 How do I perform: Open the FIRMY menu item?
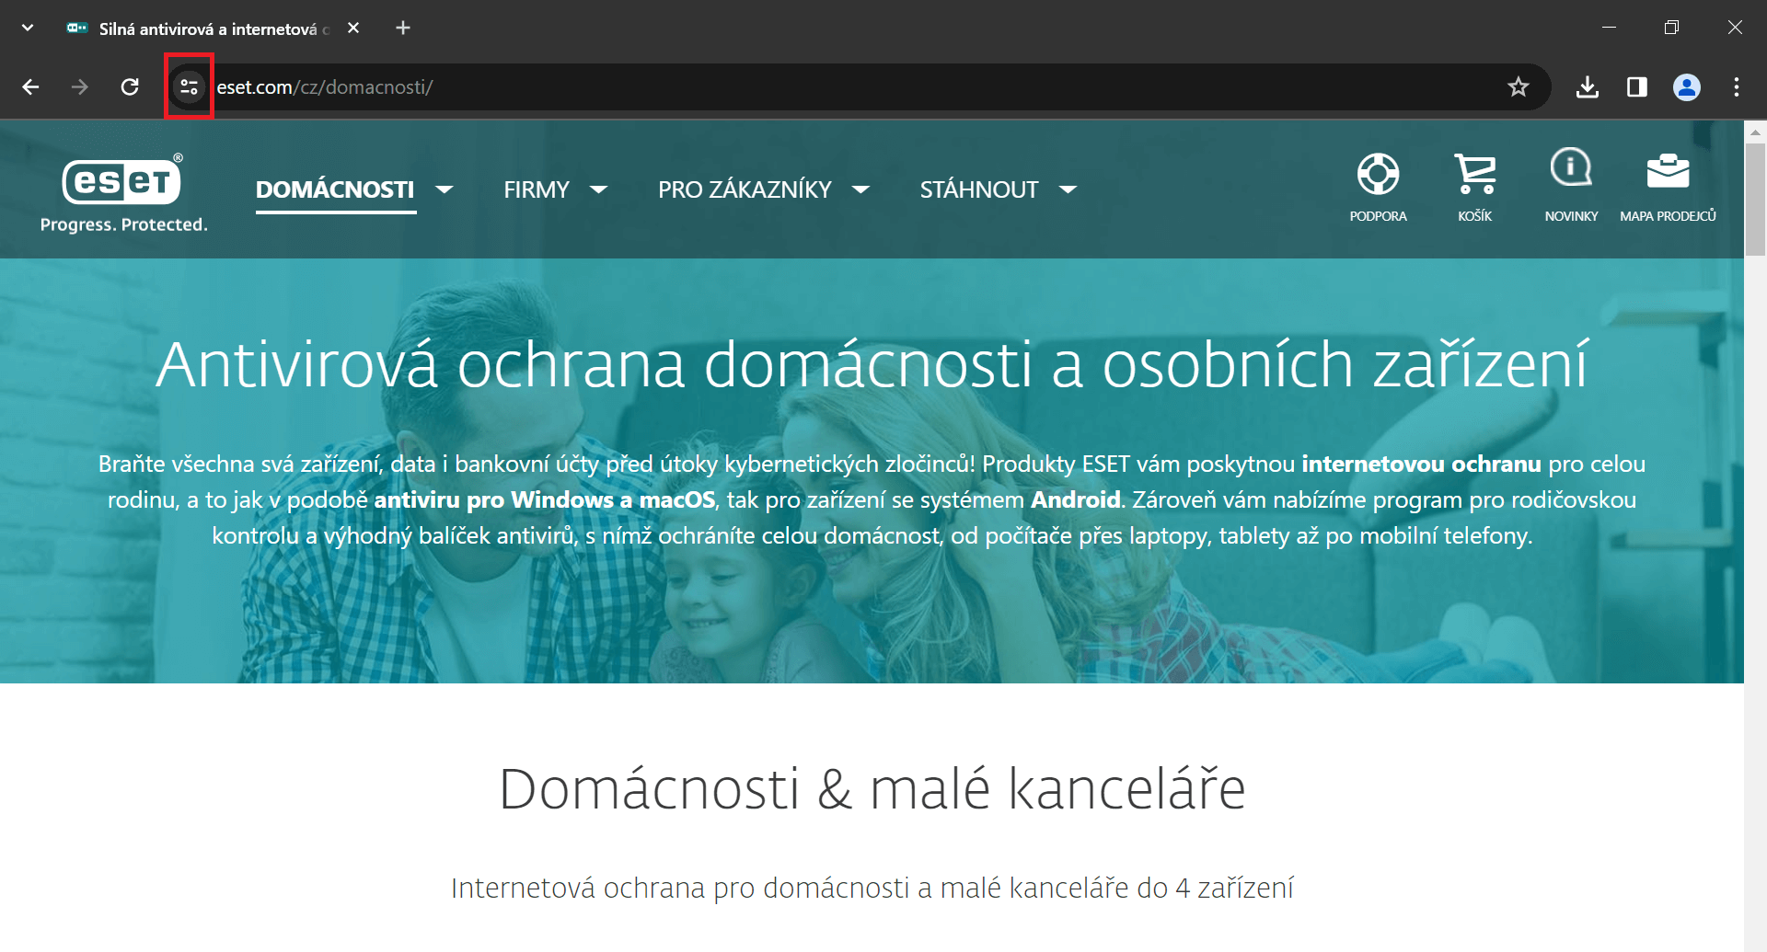click(537, 189)
